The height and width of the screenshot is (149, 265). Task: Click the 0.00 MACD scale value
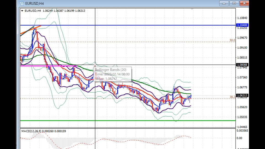(x=239, y=138)
